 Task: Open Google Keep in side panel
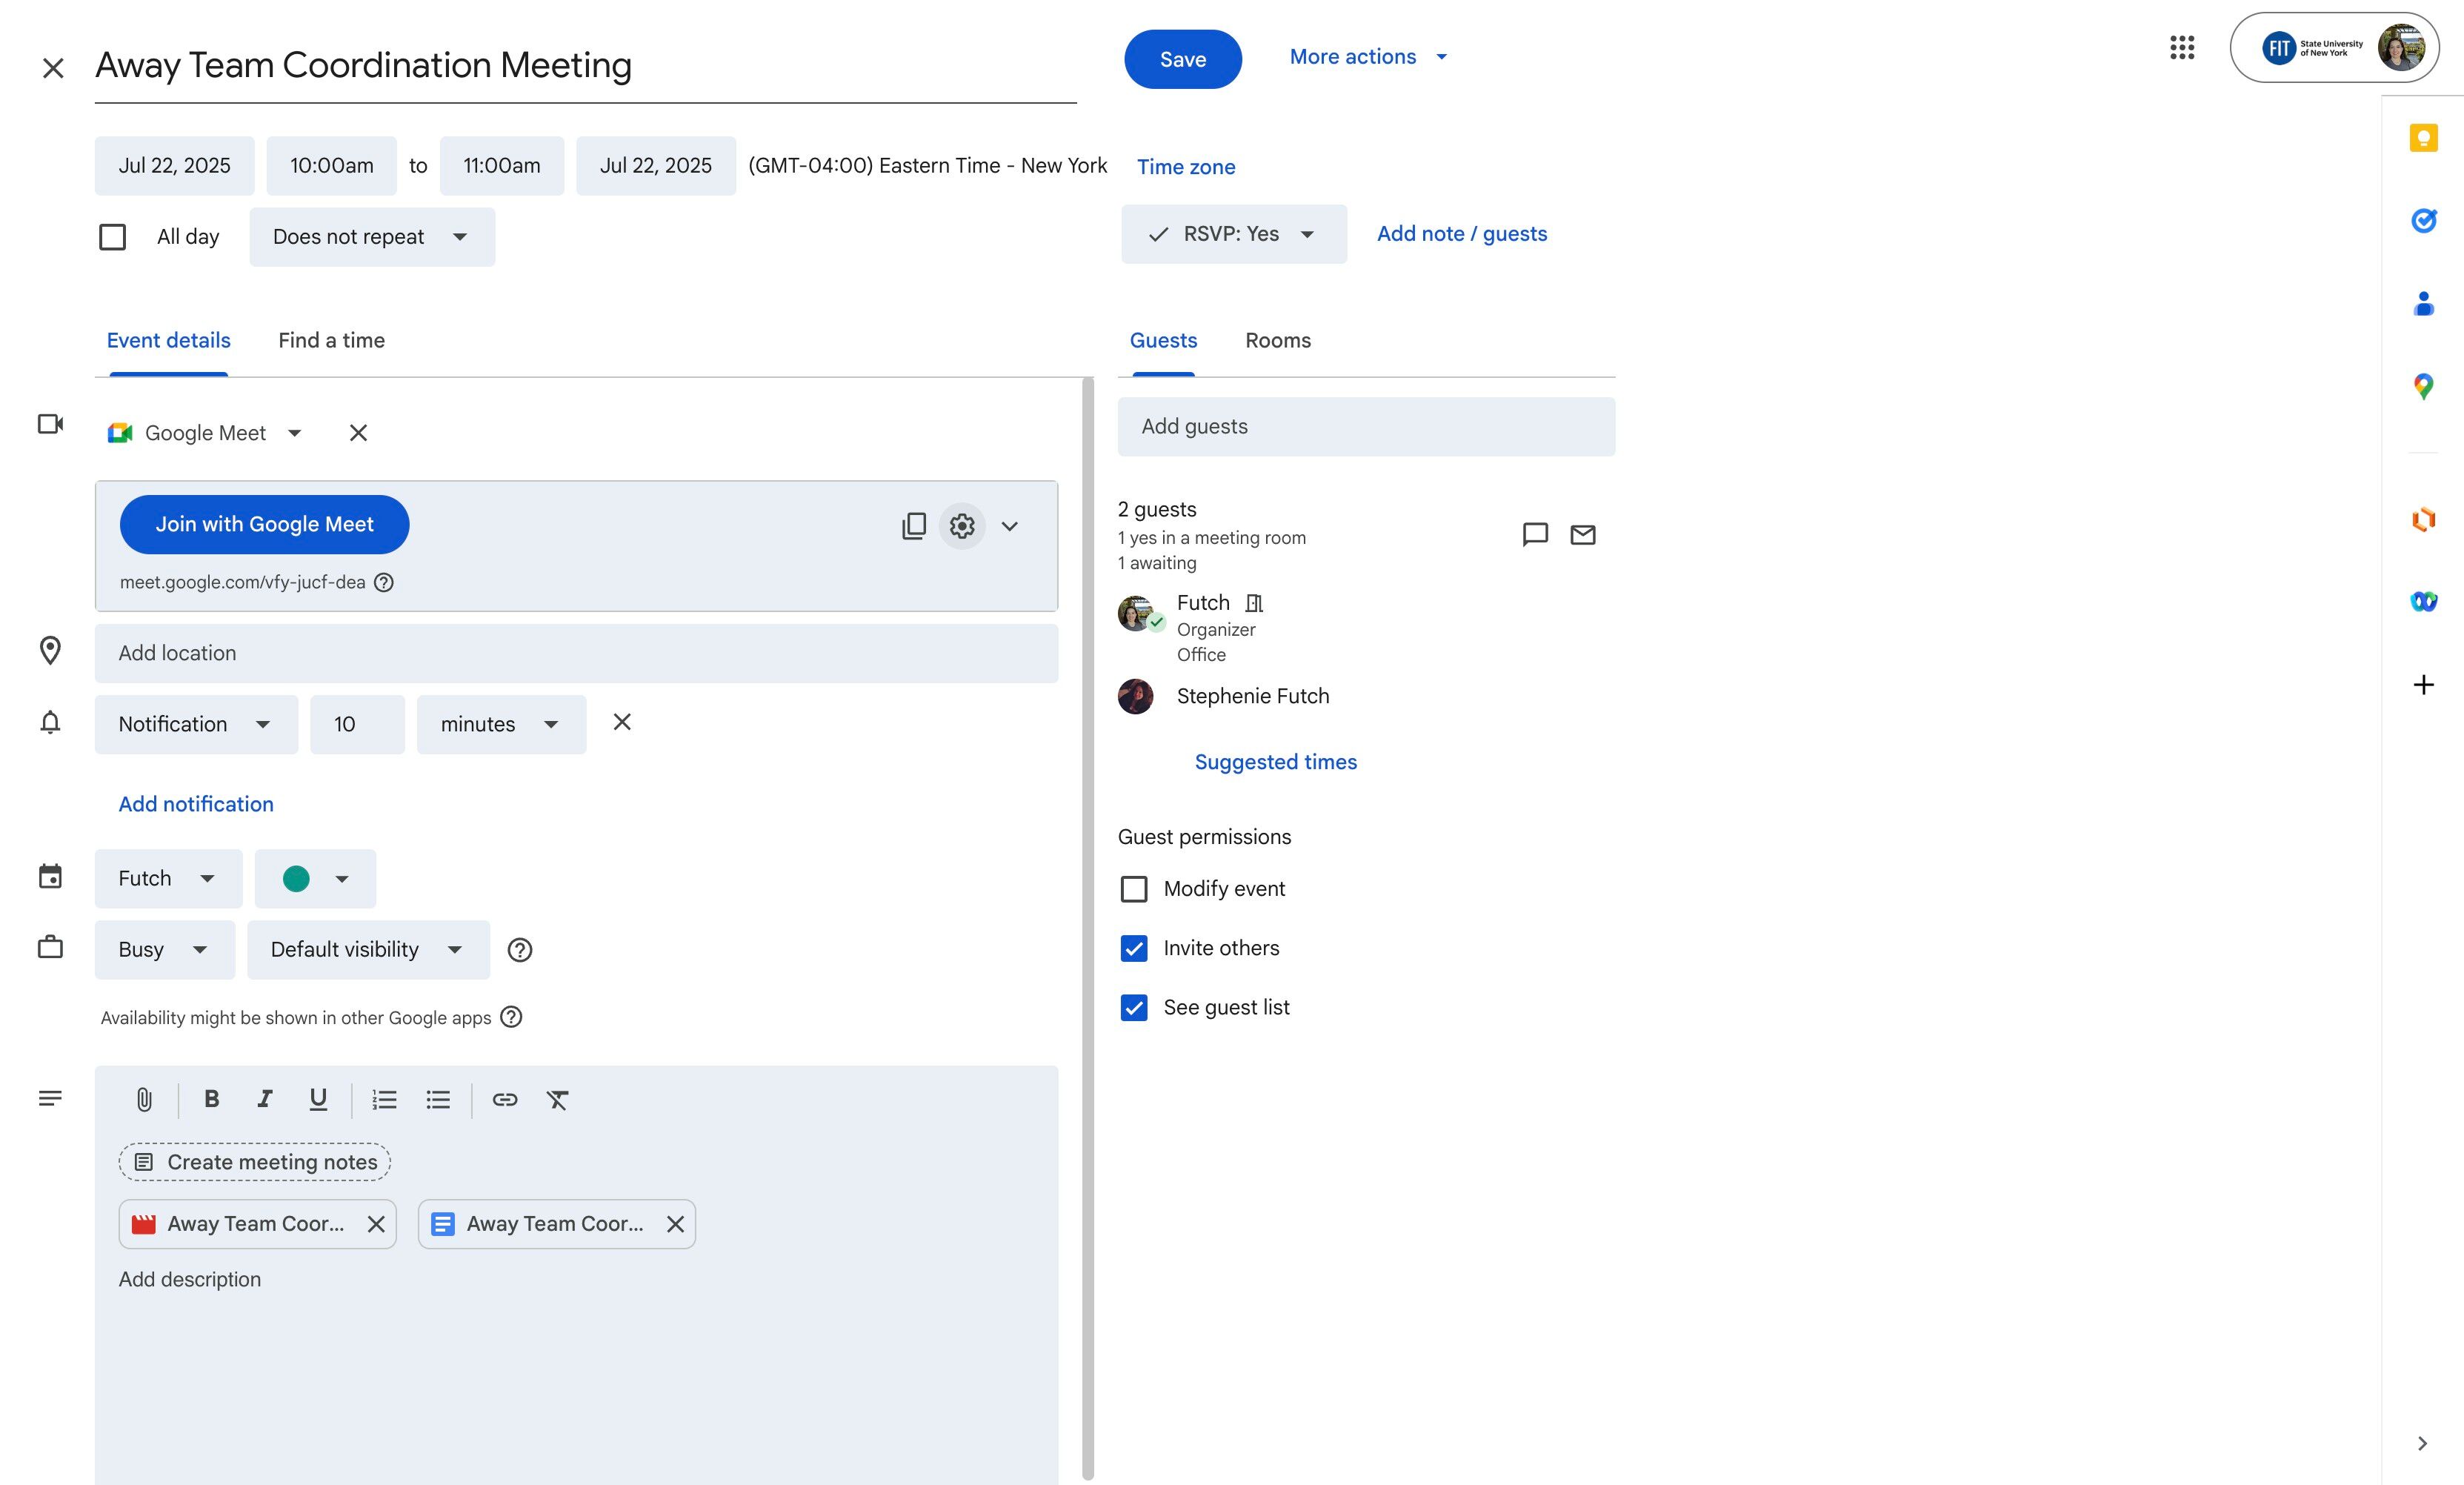point(2423,138)
